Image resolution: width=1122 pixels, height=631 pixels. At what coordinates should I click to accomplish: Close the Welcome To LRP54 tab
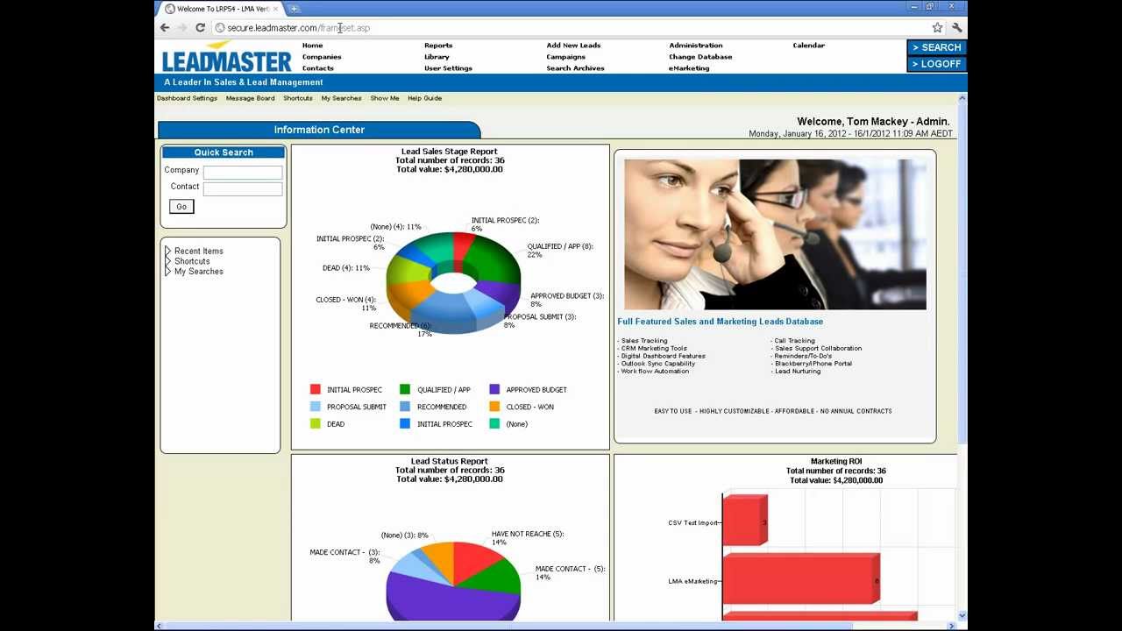275,9
